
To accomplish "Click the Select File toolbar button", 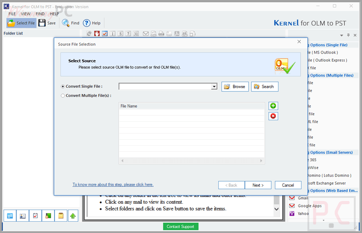I will [22, 23].
